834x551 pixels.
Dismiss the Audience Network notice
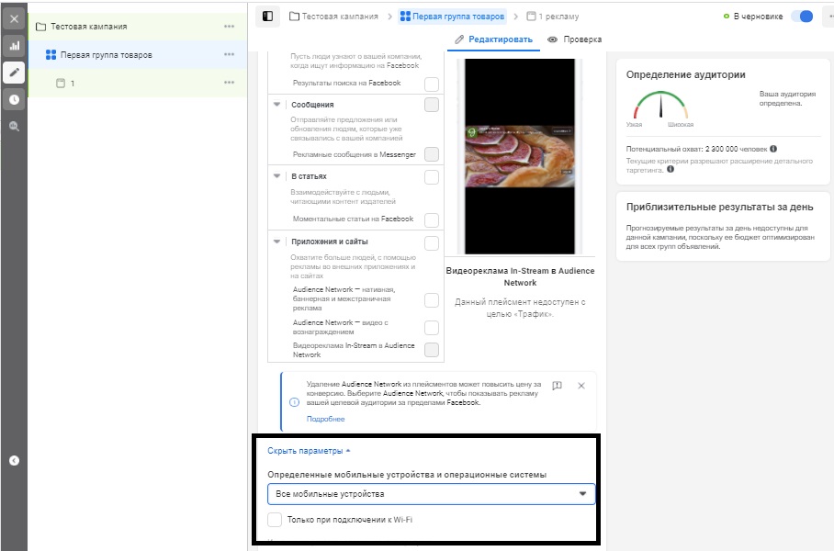[x=581, y=386]
